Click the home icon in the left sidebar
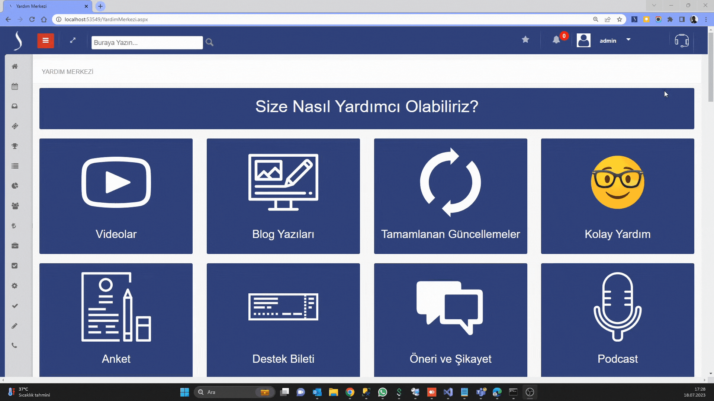Viewport: 714px width, 401px height. click(x=15, y=66)
